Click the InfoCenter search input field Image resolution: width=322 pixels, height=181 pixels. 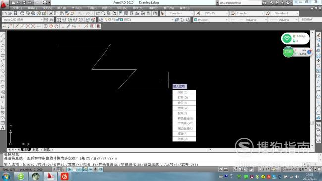(240, 3)
